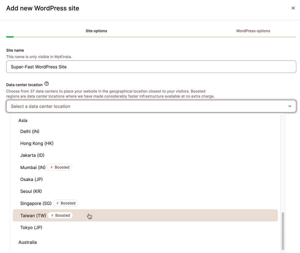Choose Tokyo (JP) as data center
The image size is (300, 253).
click(x=31, y=228)
